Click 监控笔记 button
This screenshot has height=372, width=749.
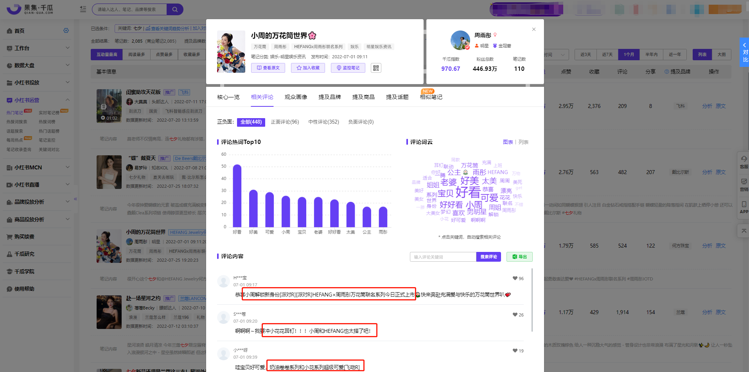click(348, 68)
